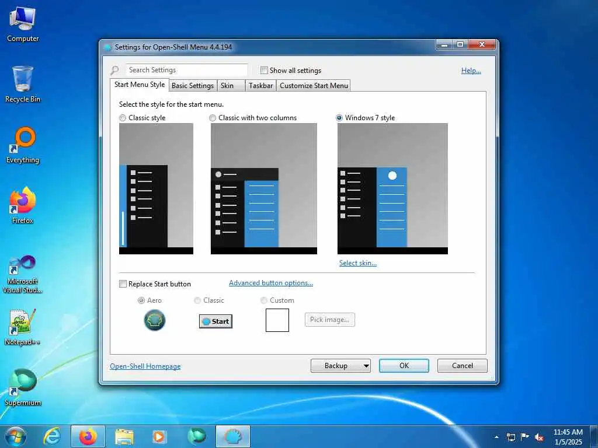Click the two-column classic preview thumbnail
The height and width of the screenshot is (448, 598).
(264, 188)
